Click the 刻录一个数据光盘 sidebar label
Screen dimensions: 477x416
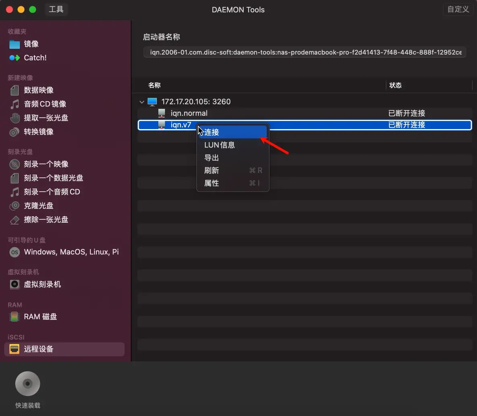53,178
